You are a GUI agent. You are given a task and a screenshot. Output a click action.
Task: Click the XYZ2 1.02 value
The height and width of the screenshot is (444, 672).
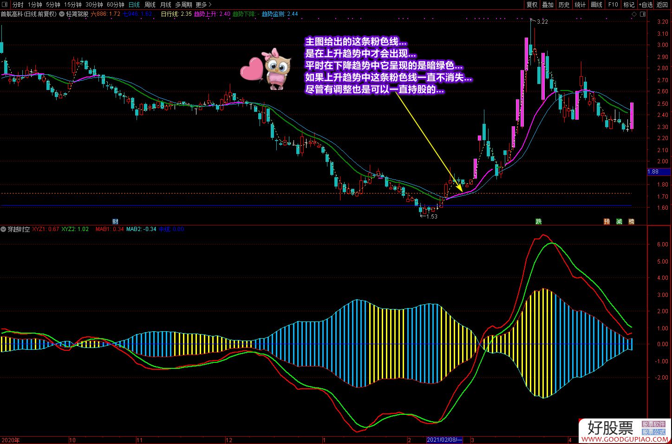[x=75, y=229]
